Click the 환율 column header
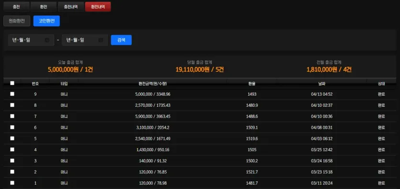The height and width of the screenshot is (189, 400). pos(252,84)
